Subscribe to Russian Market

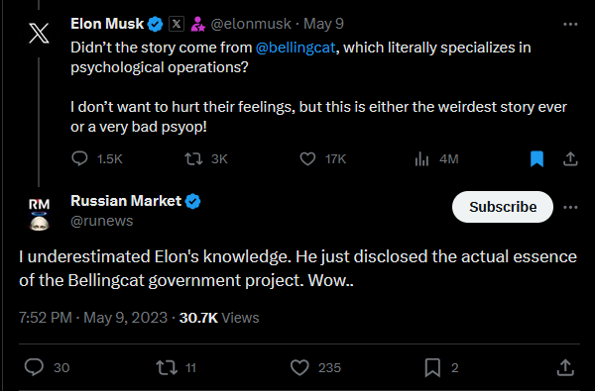point(503,207)
